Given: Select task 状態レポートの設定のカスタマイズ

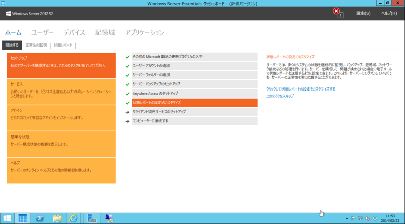Looking at the screenshot, I should pyautogui.click(x=194, y=103).
